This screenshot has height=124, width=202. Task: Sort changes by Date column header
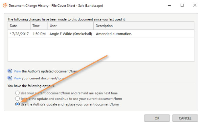[19, 26]
